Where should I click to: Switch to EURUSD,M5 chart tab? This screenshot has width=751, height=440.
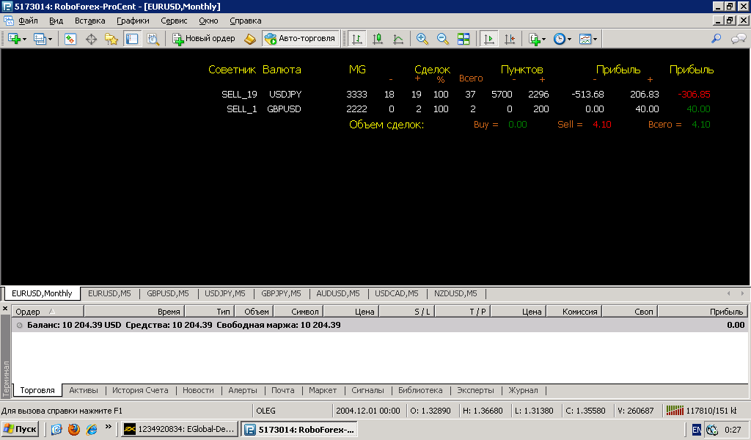pyautogui.click(x=109, y=293)
